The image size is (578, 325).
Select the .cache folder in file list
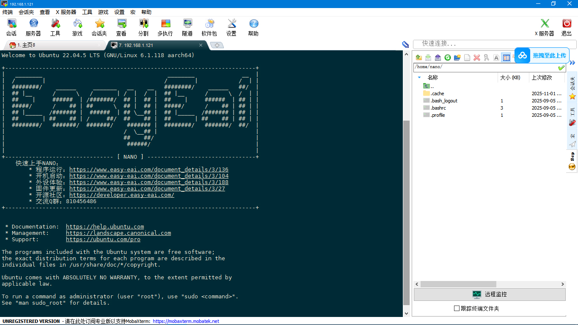[x=437, y=94]
